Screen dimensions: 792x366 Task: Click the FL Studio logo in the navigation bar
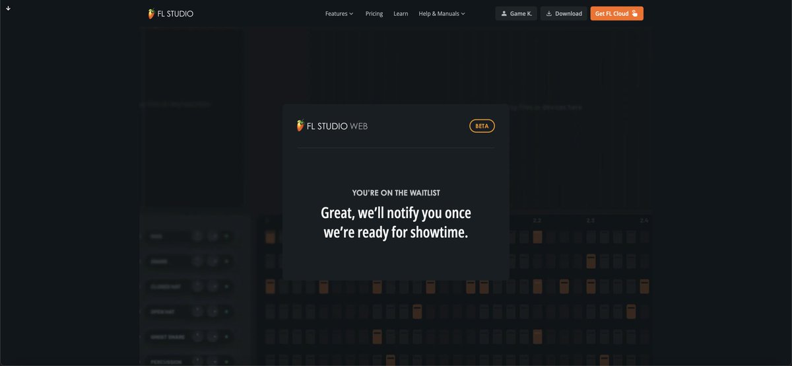170,13
